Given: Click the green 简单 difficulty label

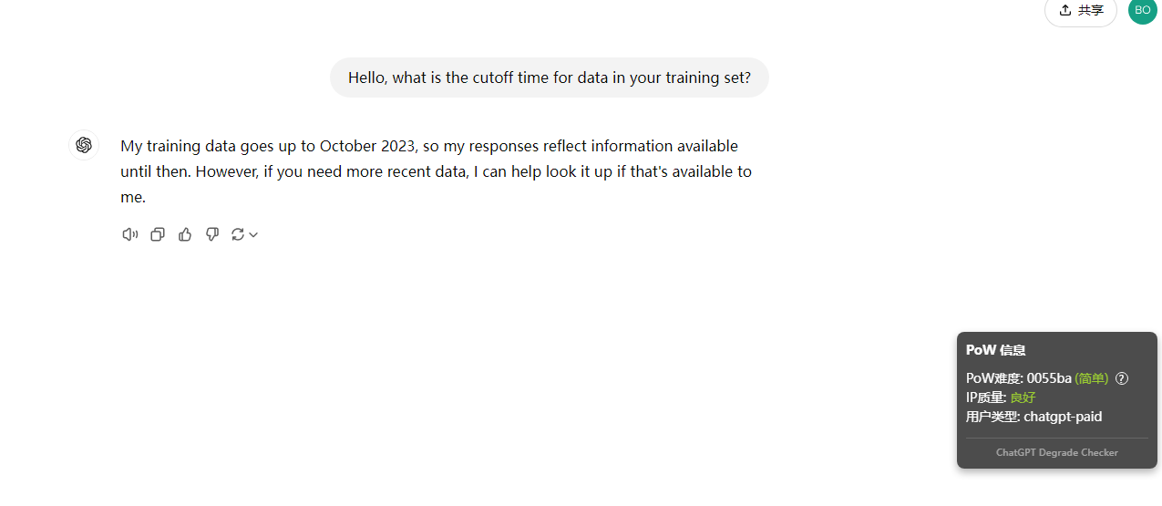Looking at the screenshot, I should 1092,378.
